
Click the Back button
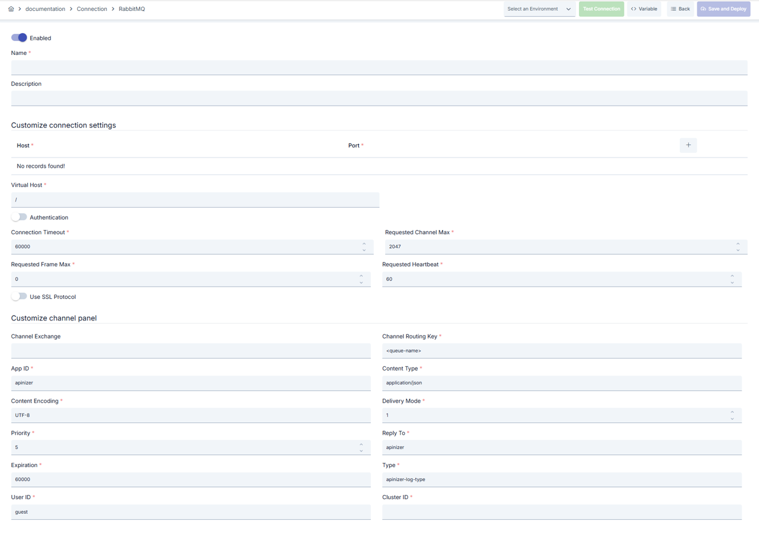click(x=680, y=9)
